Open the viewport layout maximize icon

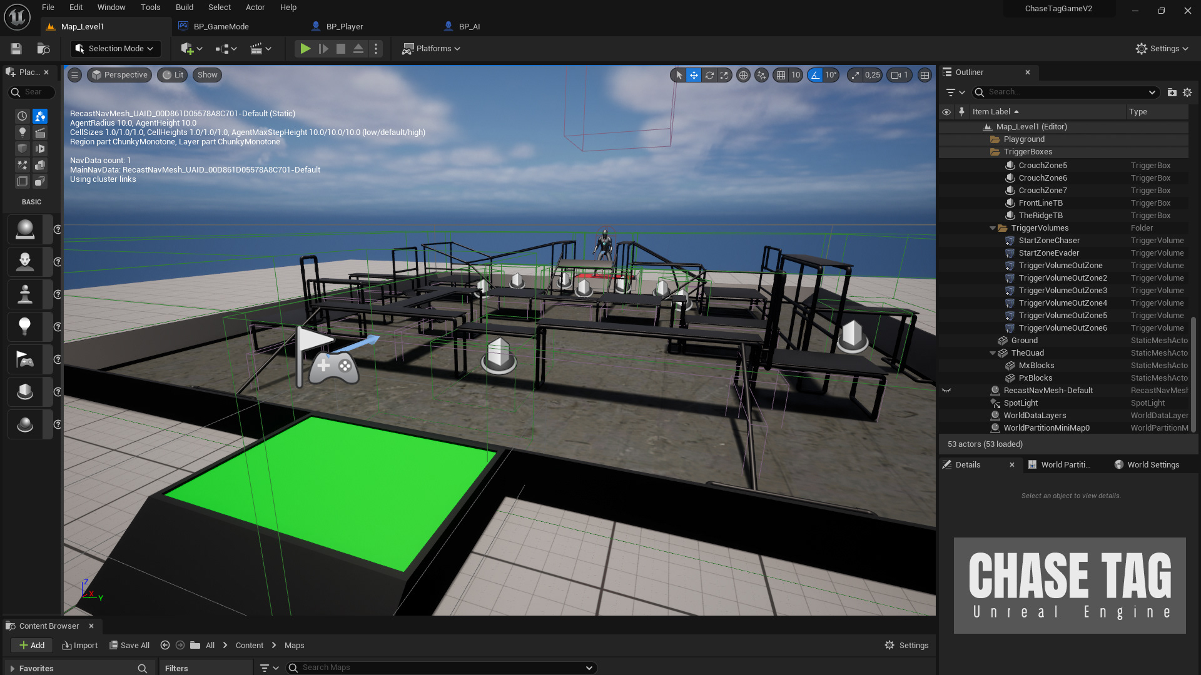pos(925,75)
